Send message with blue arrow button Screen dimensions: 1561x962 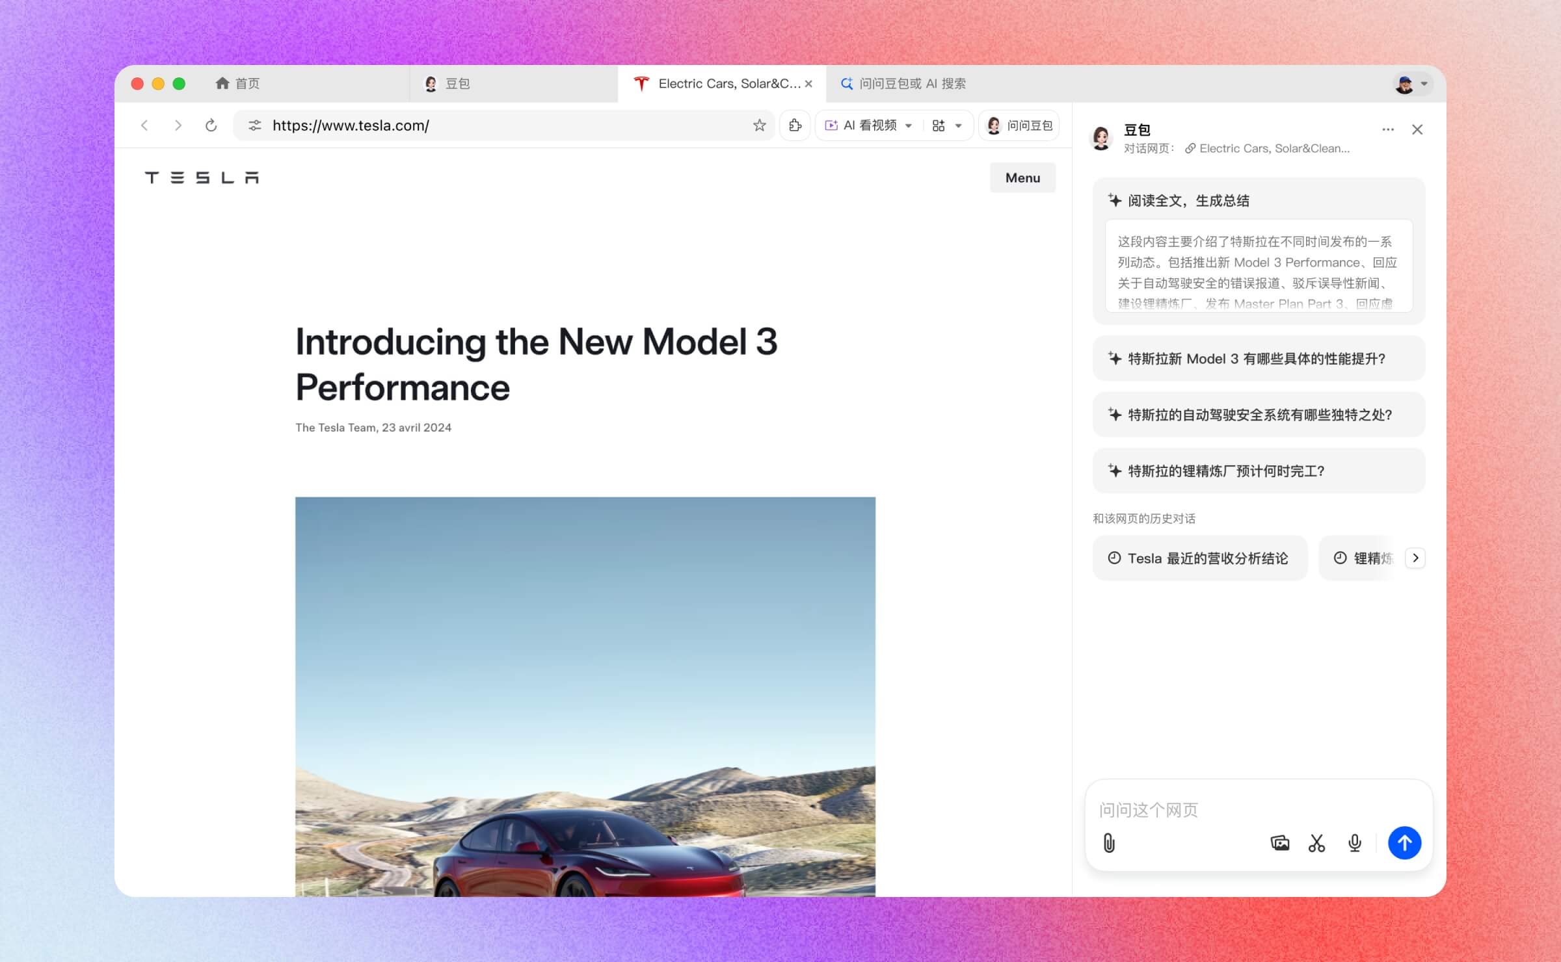(x=1404, y=843)
